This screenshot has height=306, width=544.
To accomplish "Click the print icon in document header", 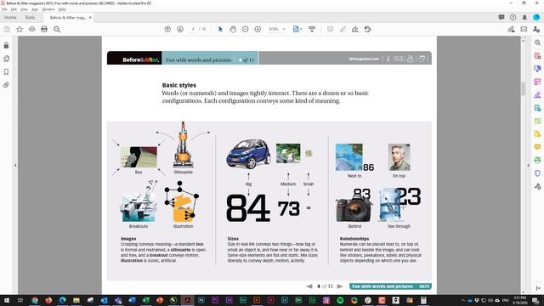I will (x=410, y=59).
